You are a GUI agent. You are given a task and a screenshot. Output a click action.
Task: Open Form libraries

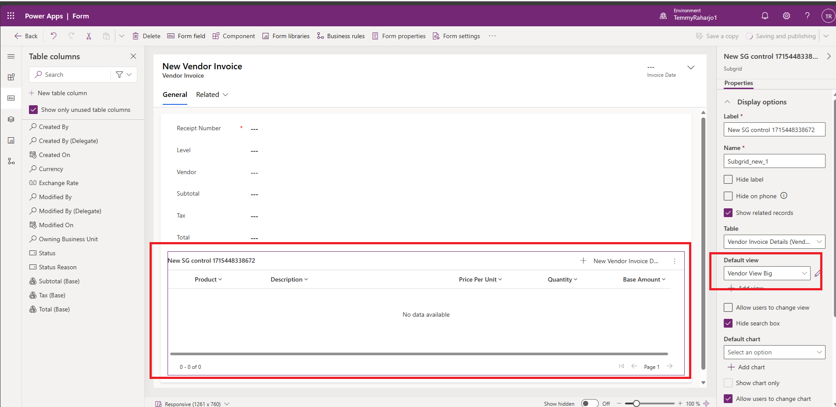coord(286,36)
